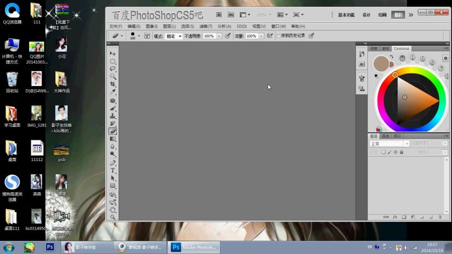Toggle lock image pixels
The width and height of the screenshot is (452, 254).
[389, 152]
